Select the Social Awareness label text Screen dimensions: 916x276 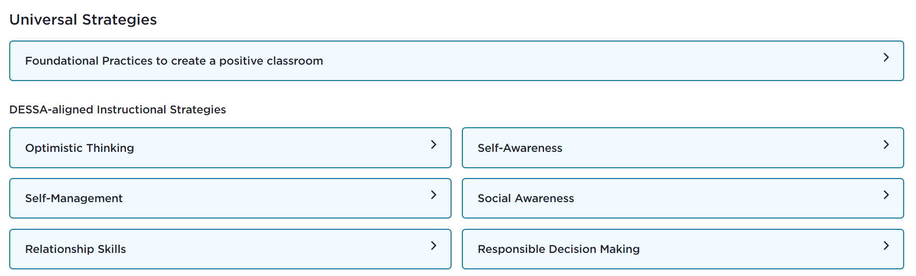[x=526, y=199]
